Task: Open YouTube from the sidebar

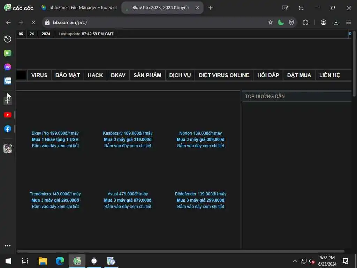Action: [x=8, y=115]
